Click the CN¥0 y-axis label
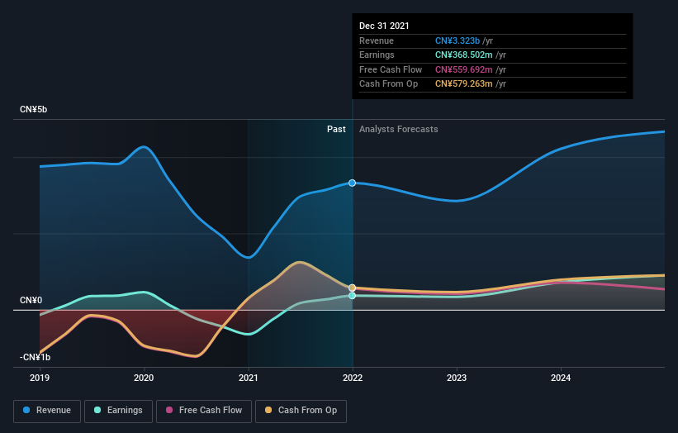Screen dimensions: 678x433 point(31,300)
